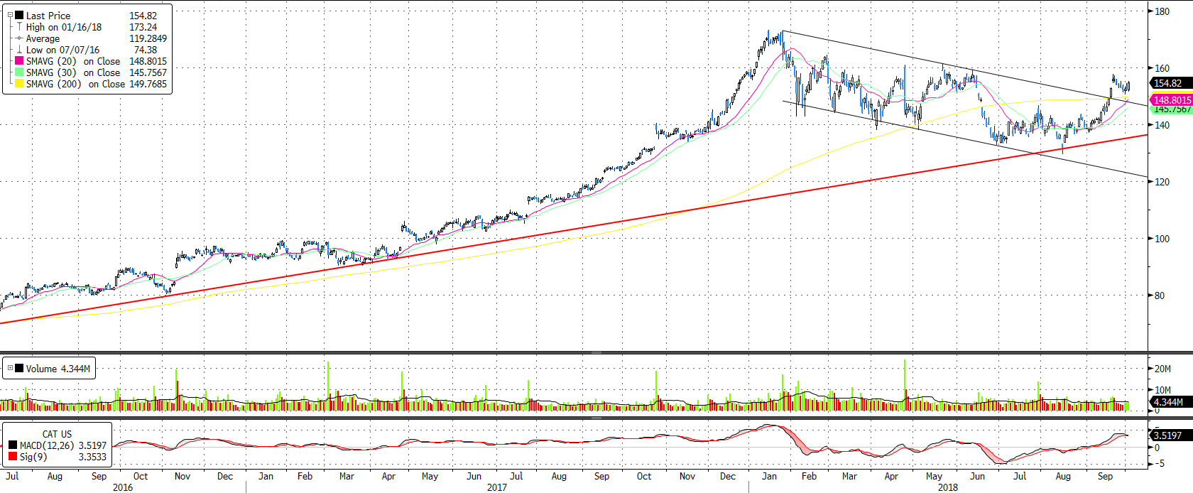
Task: Click the 140 price axis label
Action: [1162, 125]
